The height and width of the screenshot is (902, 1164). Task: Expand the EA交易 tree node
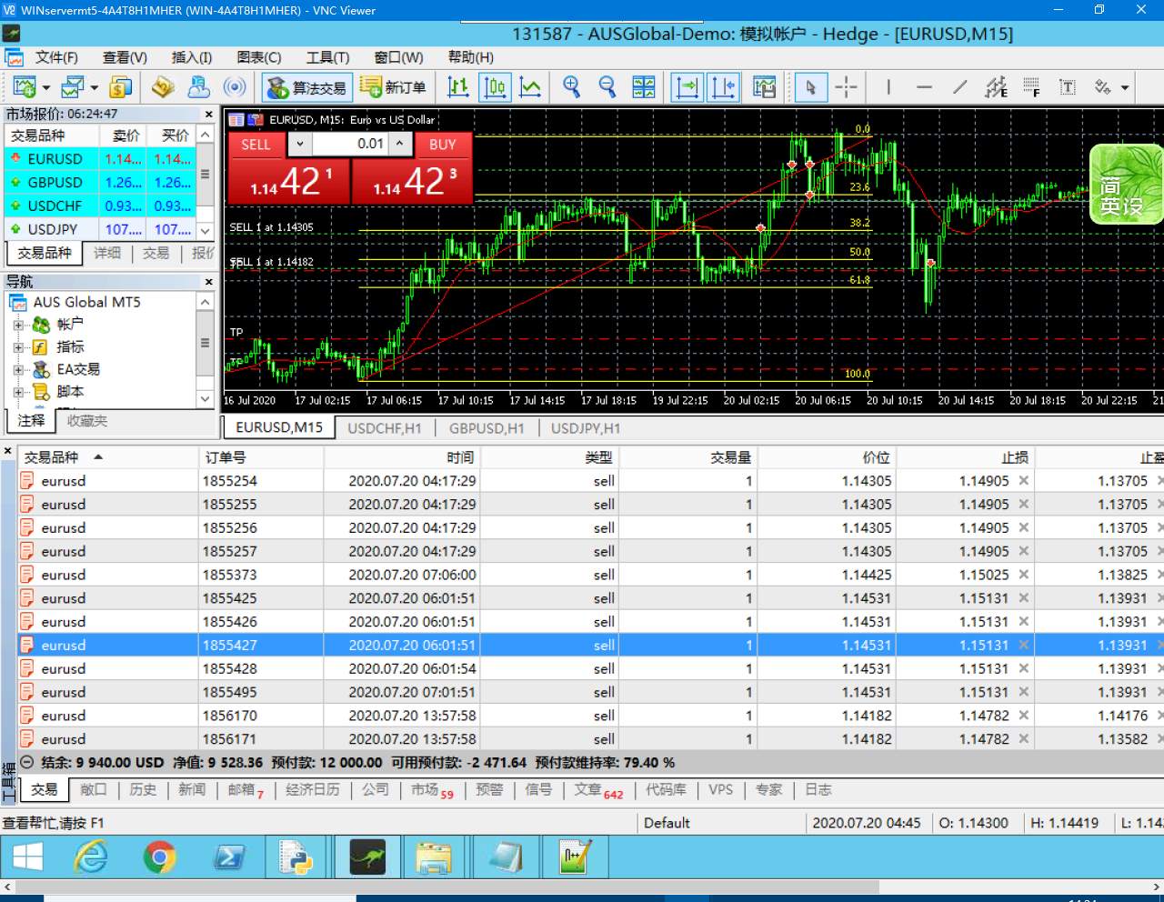point(18,370)
